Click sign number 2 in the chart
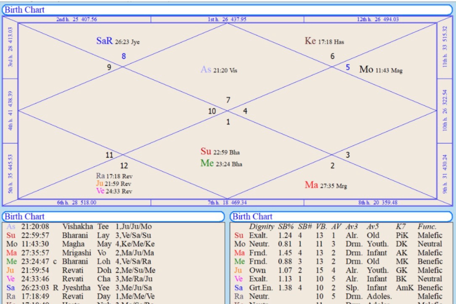Image resolution: width=456 pixels, height=304 pixels. [332, 166]
